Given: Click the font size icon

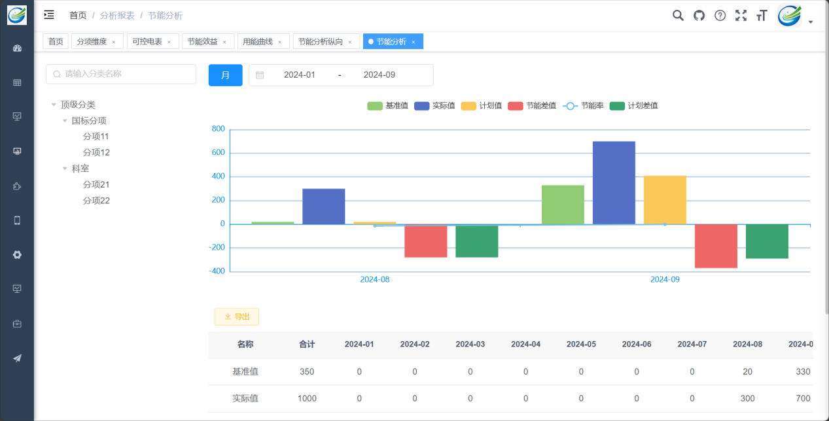Looking at the screenshot, I should [761, 16].
